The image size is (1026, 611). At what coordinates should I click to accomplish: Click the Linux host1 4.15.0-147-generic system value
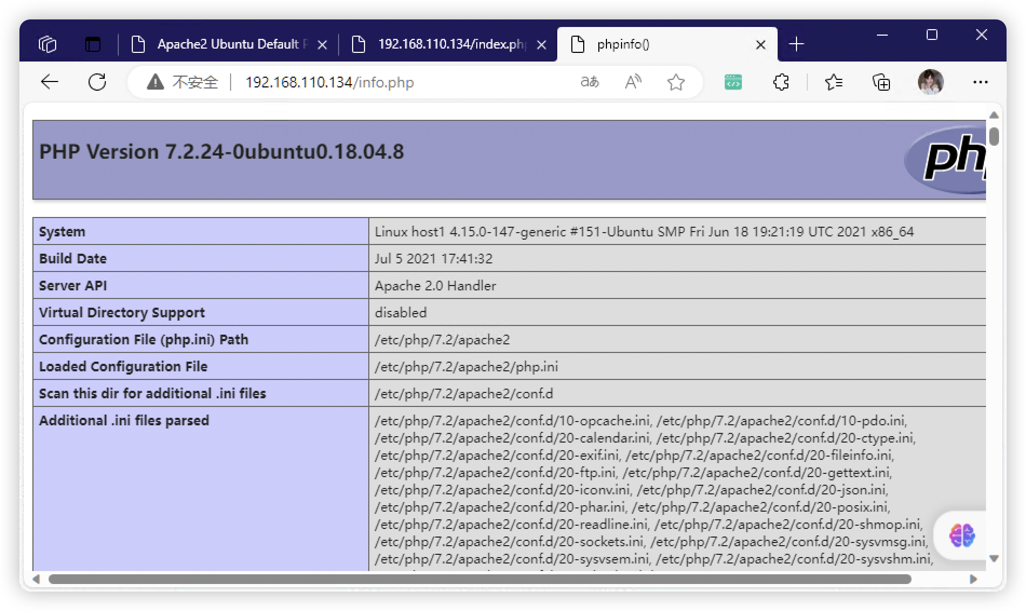[x=644, y=232]
